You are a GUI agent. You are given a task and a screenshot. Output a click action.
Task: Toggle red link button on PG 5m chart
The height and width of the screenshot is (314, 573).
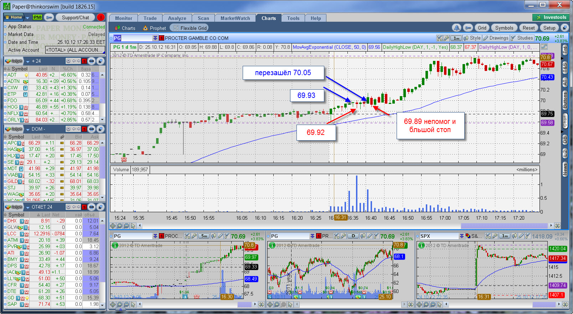click(x=161, y=236)
